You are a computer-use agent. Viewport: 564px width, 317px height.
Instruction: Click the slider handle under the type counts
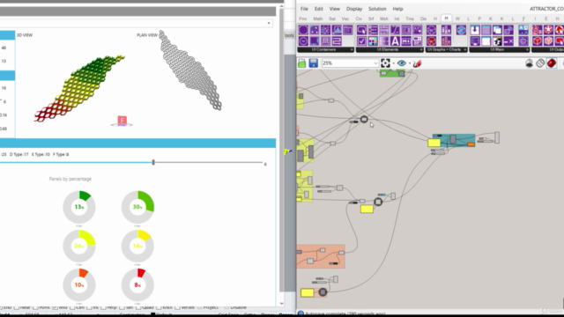153,162
